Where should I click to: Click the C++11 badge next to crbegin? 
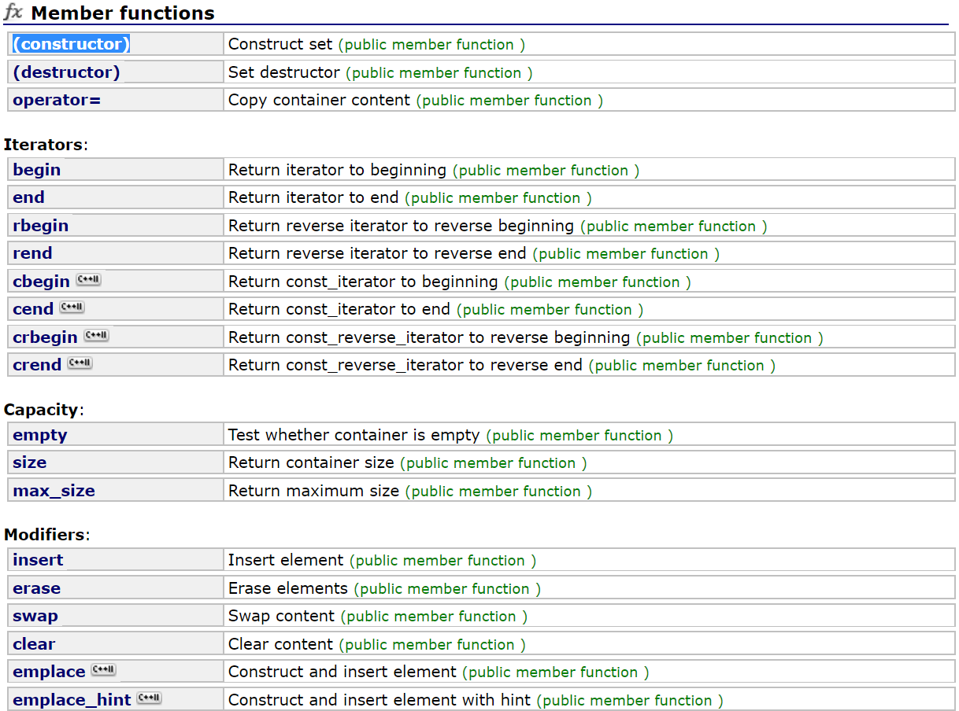[x=97, y=336]
